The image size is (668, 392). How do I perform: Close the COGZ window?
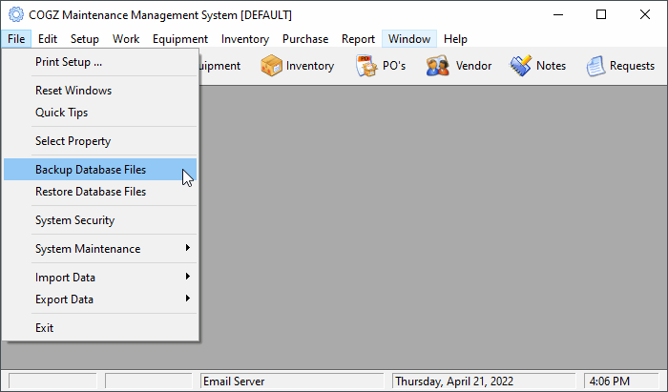pyautogui.click(x=645, y=15)
